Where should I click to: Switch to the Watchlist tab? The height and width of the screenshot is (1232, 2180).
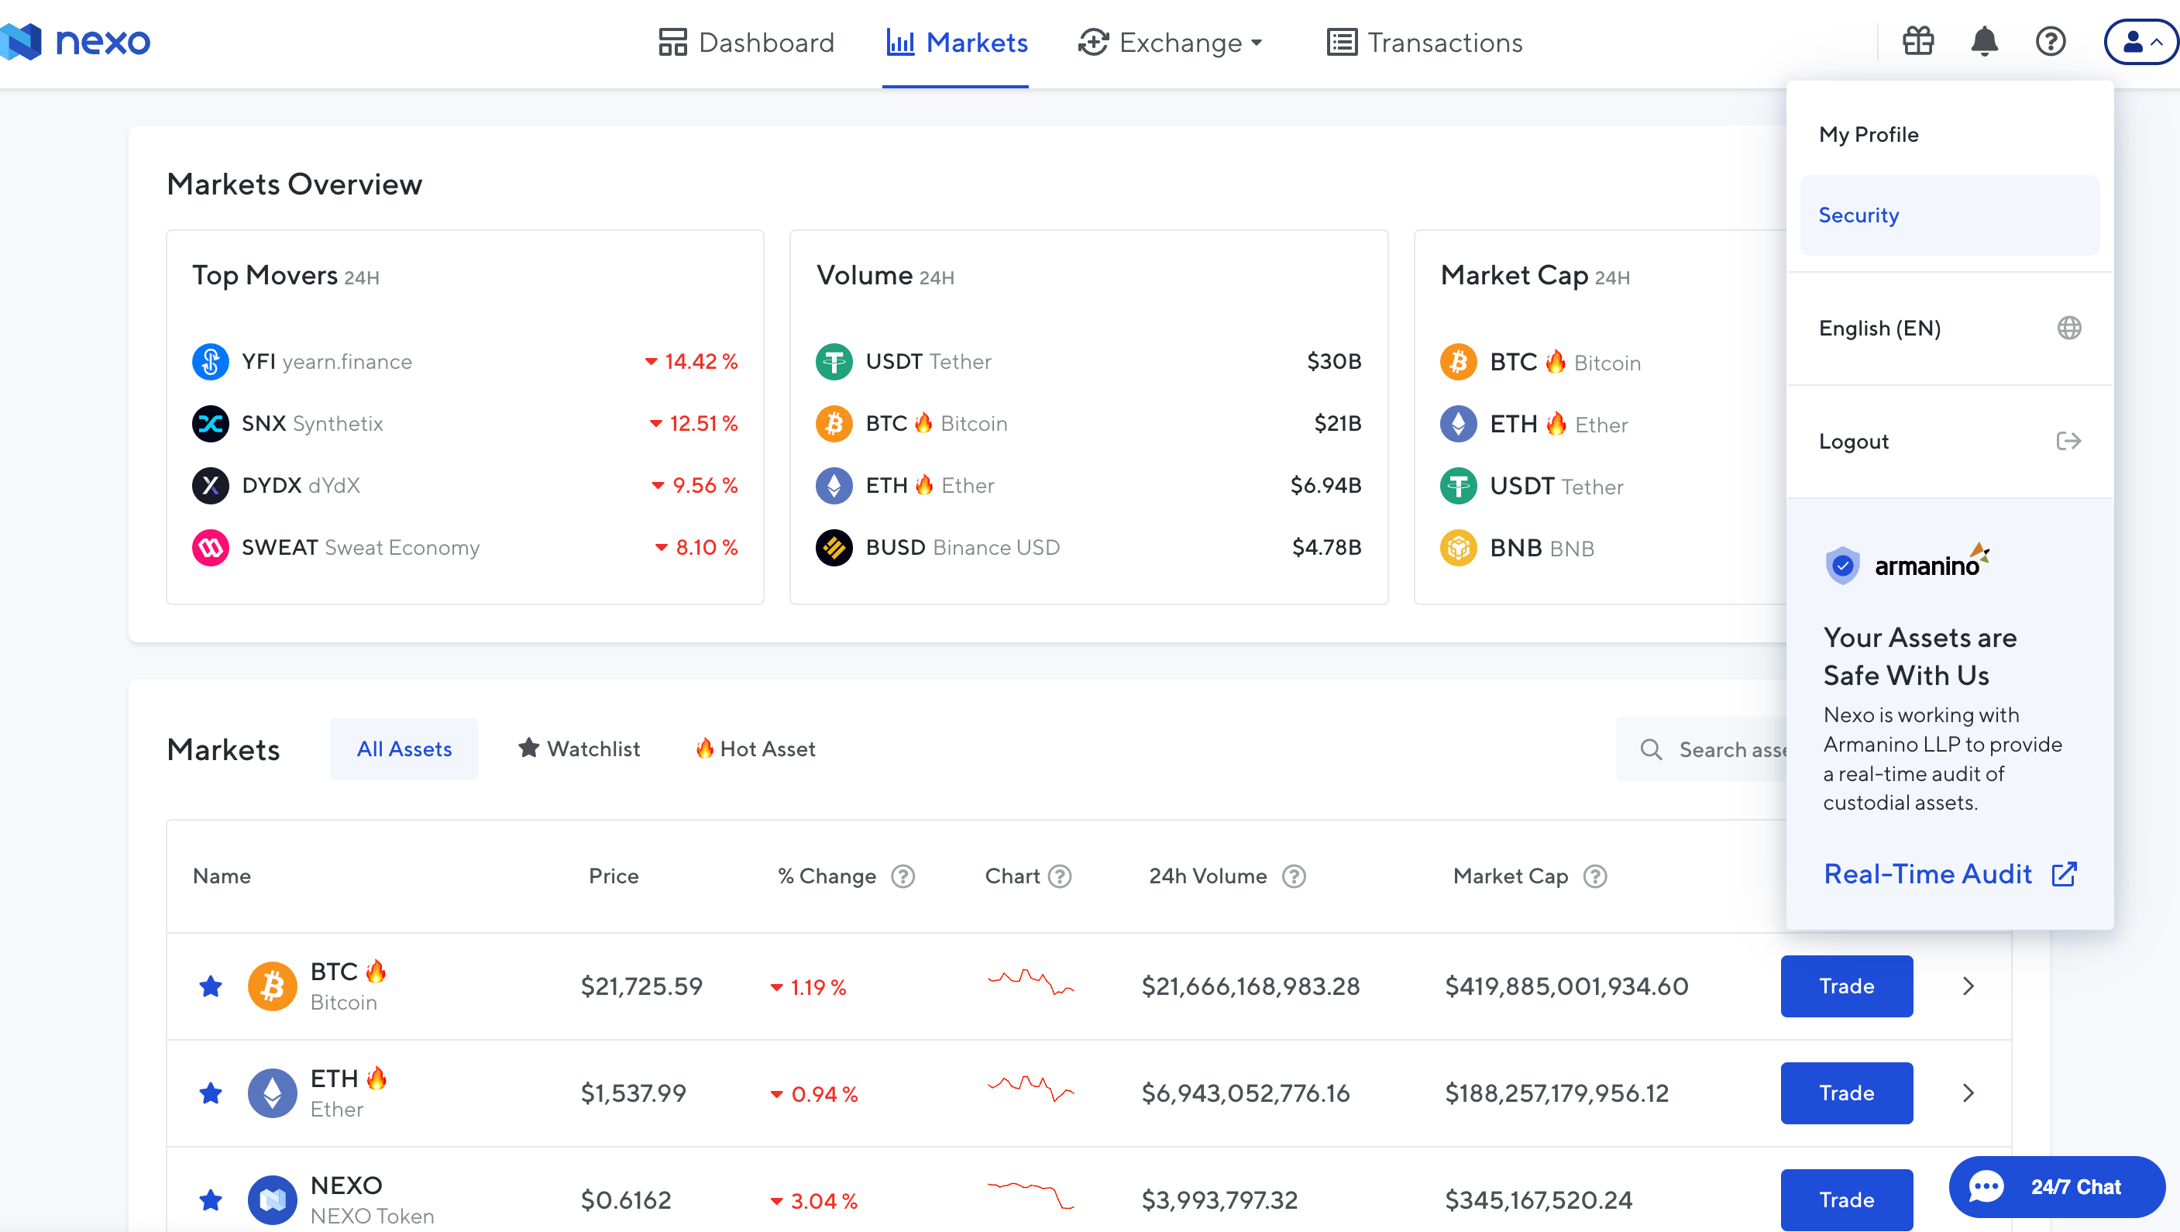click(579, 748)
